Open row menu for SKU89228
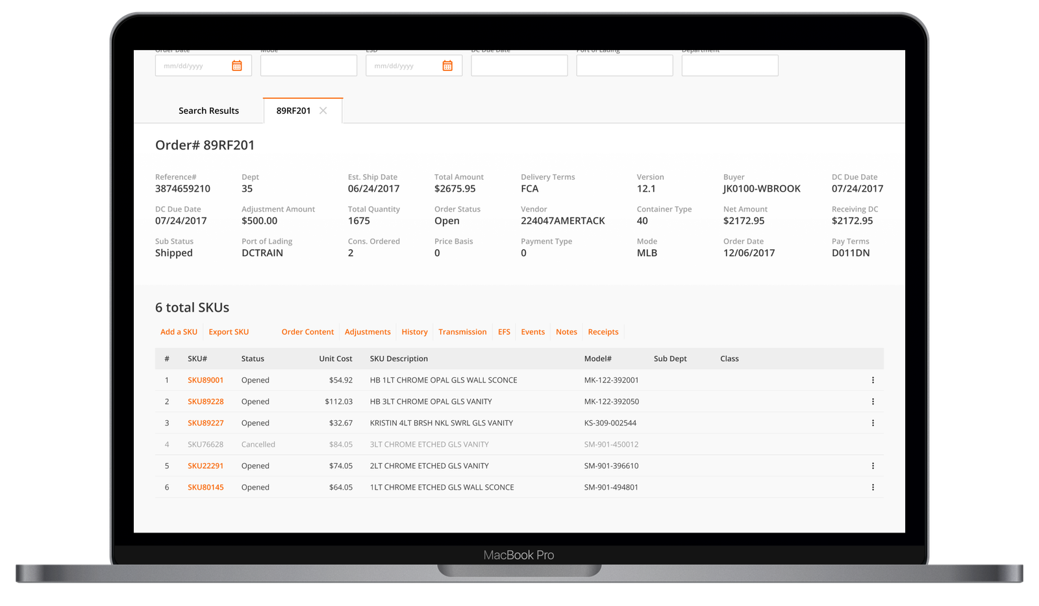 point(873,401)
